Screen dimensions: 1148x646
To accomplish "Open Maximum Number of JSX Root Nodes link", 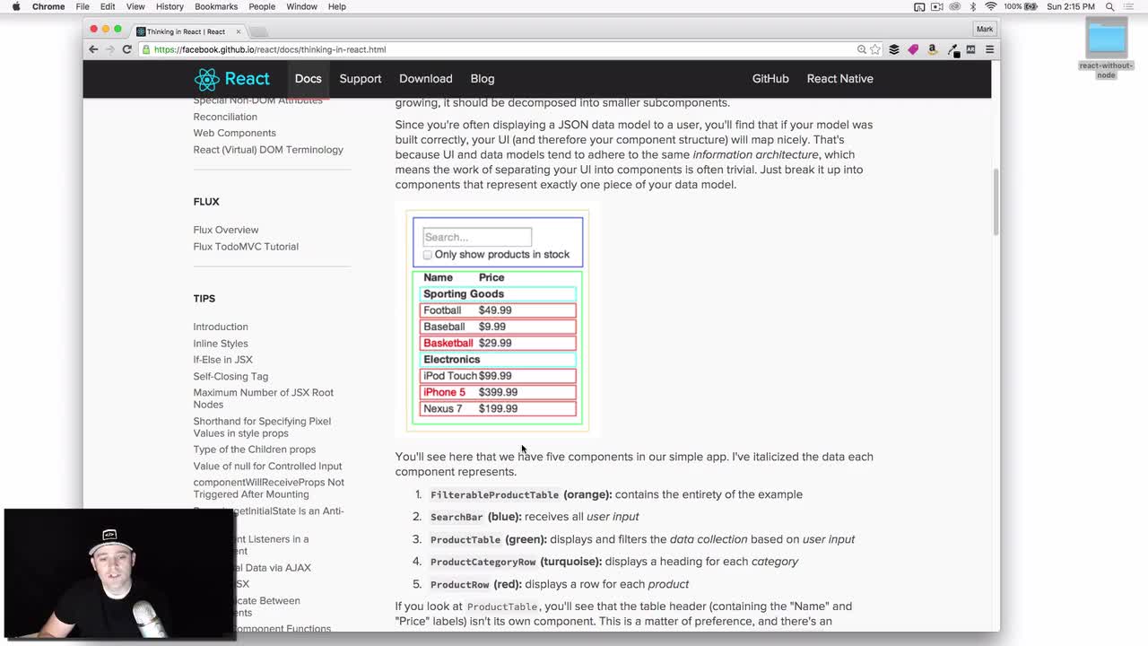I will point(263,398).
